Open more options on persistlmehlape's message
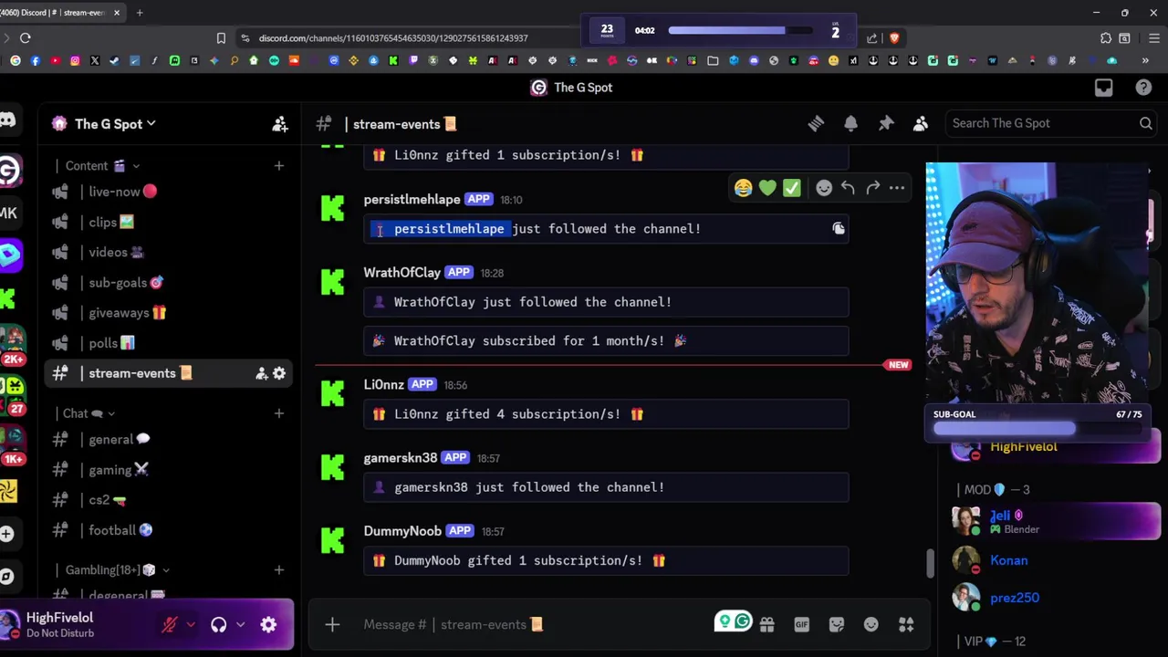The image size is (1168, 657). 897,188
